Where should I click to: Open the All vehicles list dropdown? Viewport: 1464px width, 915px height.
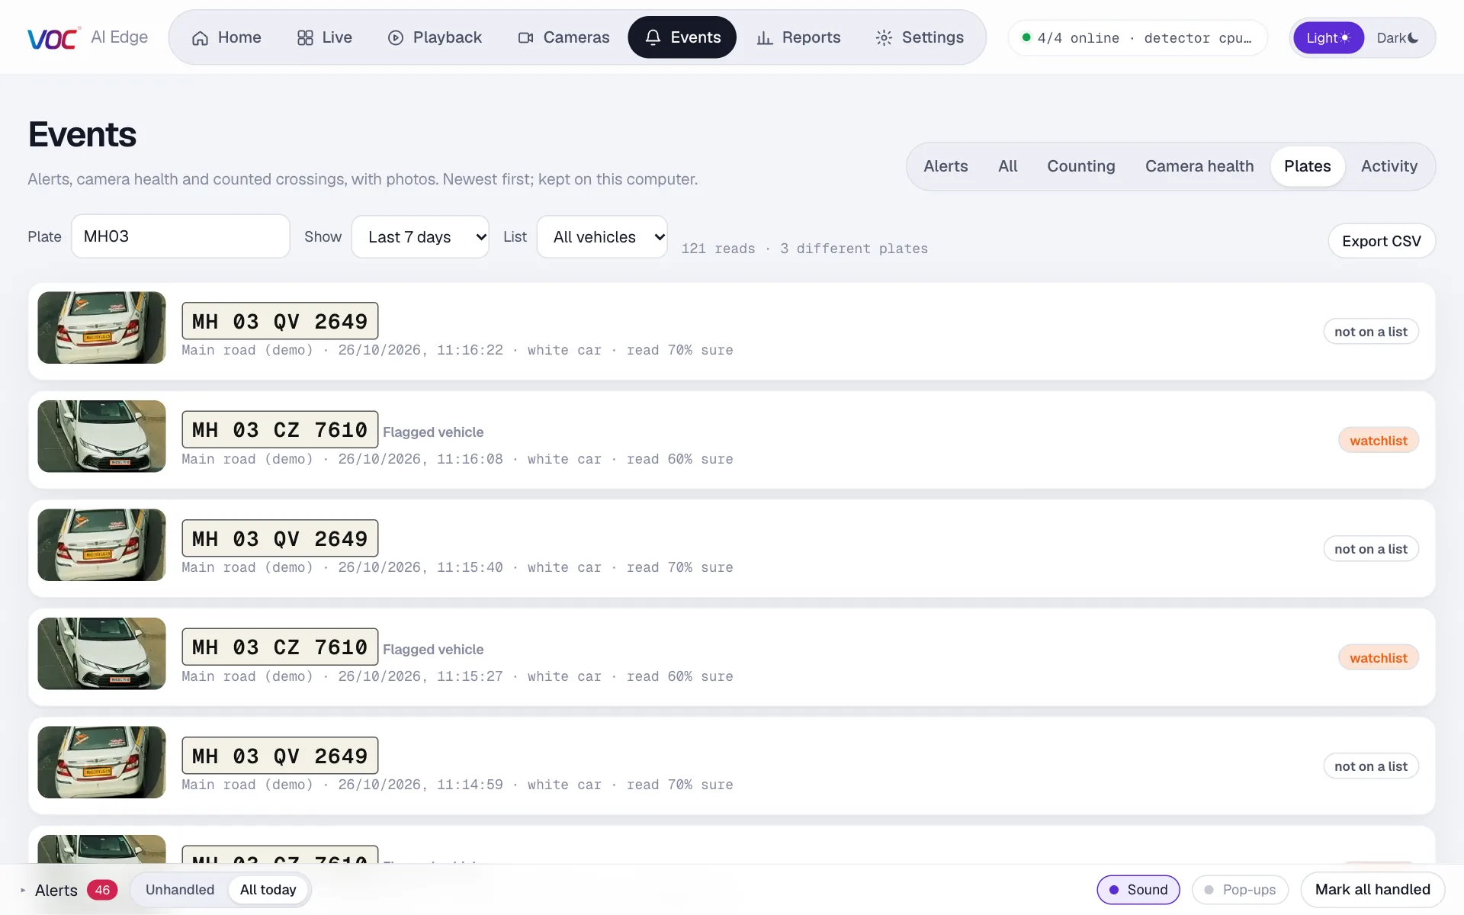click(602, 237)
